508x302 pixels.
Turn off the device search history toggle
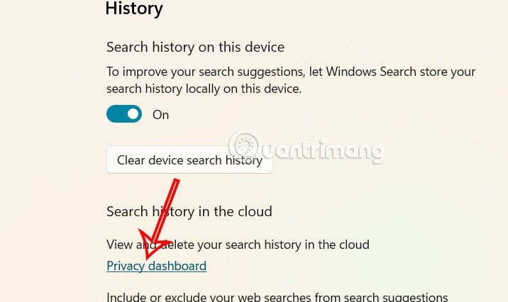124,114
